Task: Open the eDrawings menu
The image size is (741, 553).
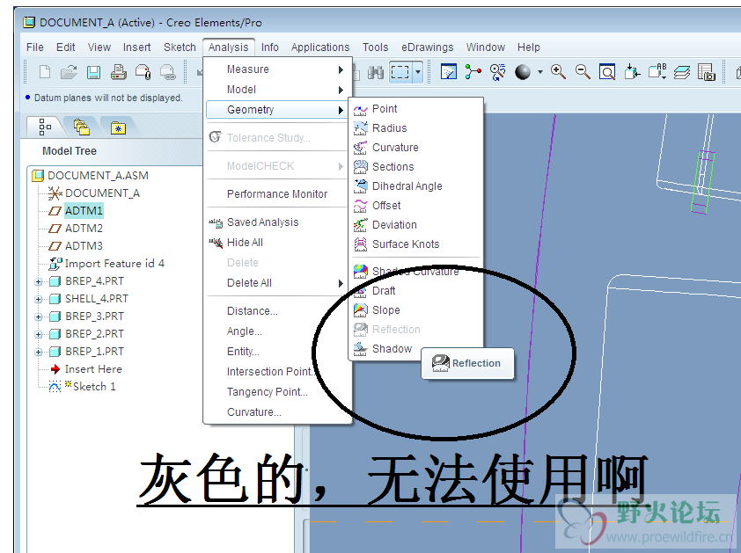Action: click(x=427, y=47)
